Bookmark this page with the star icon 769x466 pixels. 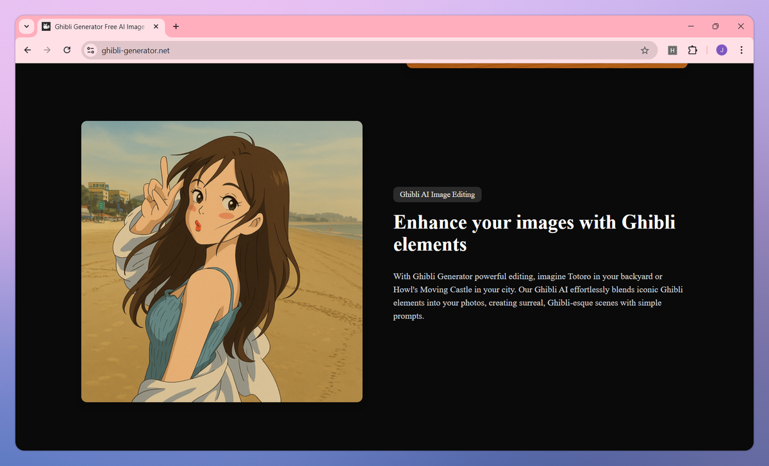[x=645, y=50]
